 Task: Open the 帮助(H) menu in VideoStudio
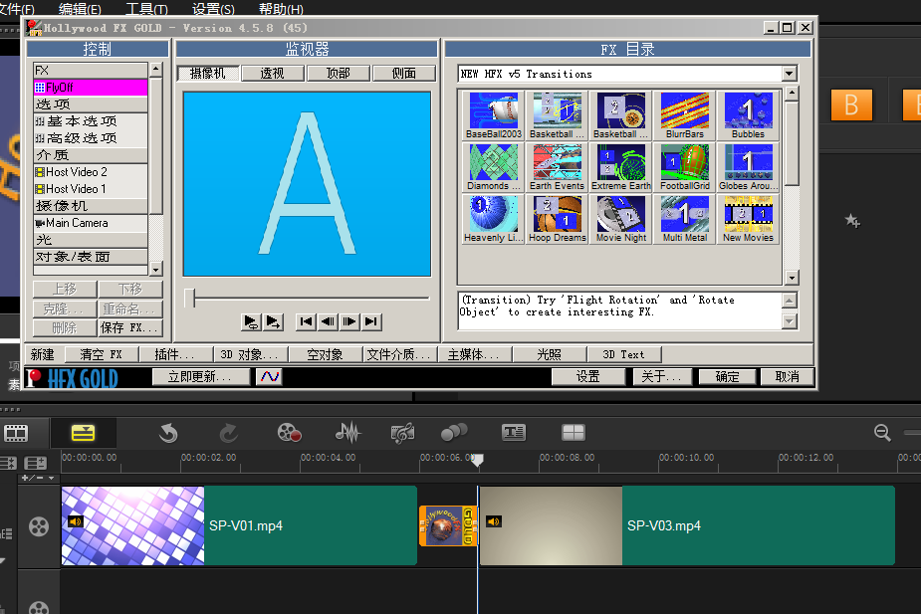(x=281, y=9)
